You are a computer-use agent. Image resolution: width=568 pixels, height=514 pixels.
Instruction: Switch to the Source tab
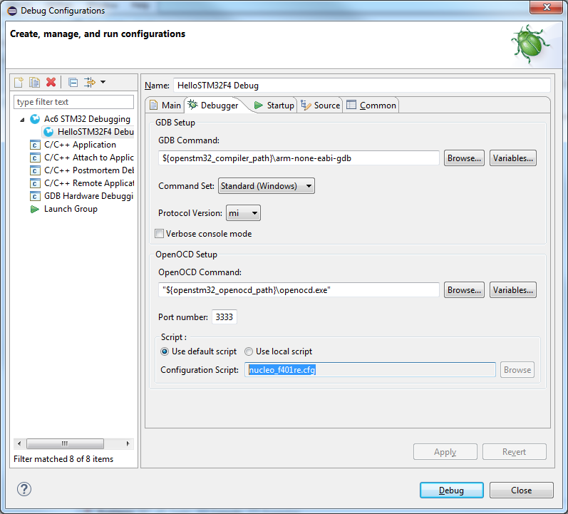320,106
